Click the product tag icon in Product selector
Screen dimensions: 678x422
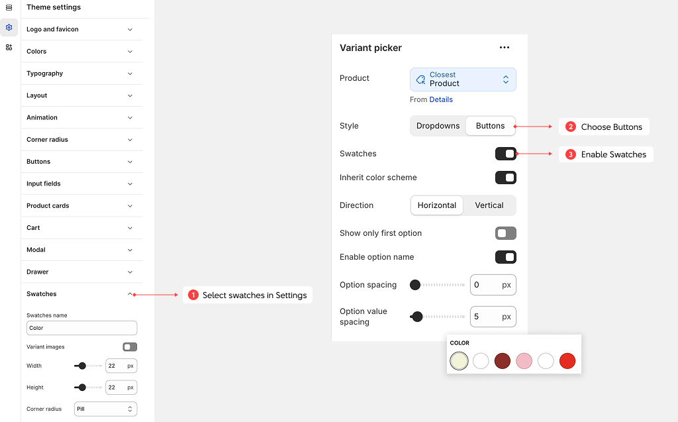(x=420, y=79)
